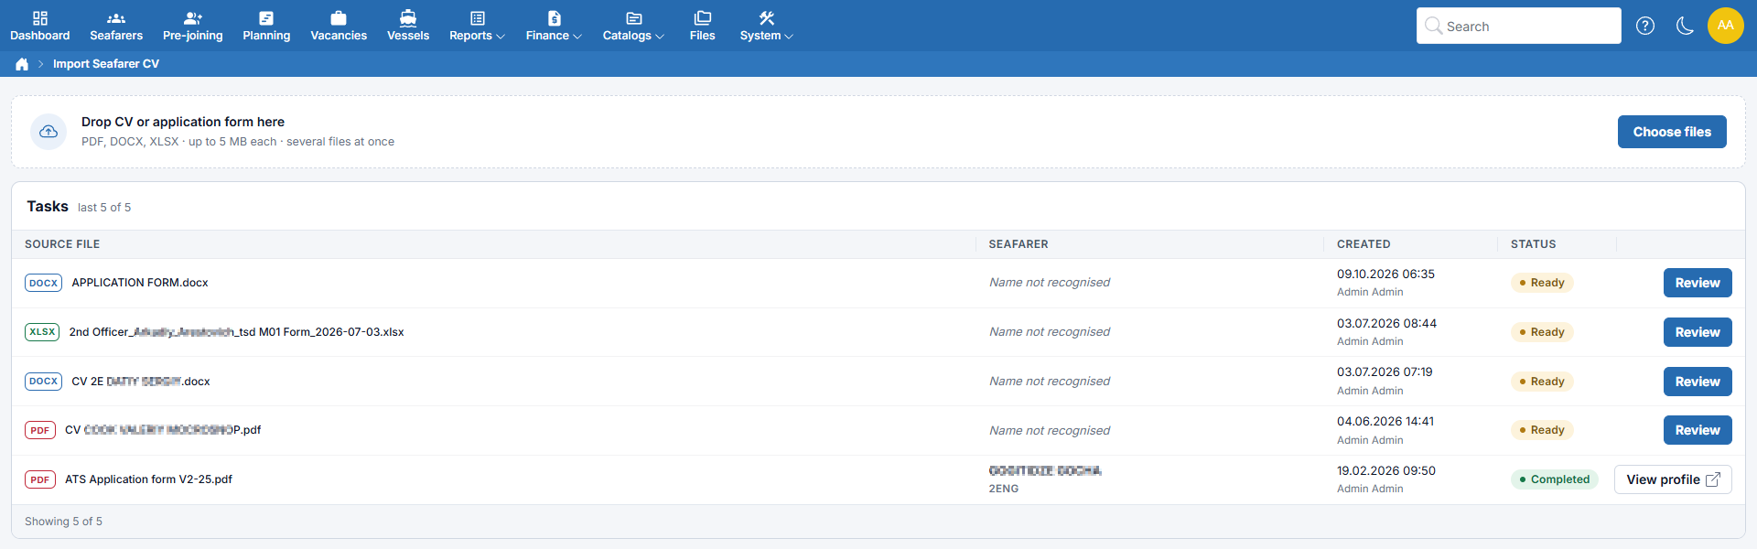The image size is (1757, 549).
Task: Click the STATUS column header
Action: (x=1533, y=244)
